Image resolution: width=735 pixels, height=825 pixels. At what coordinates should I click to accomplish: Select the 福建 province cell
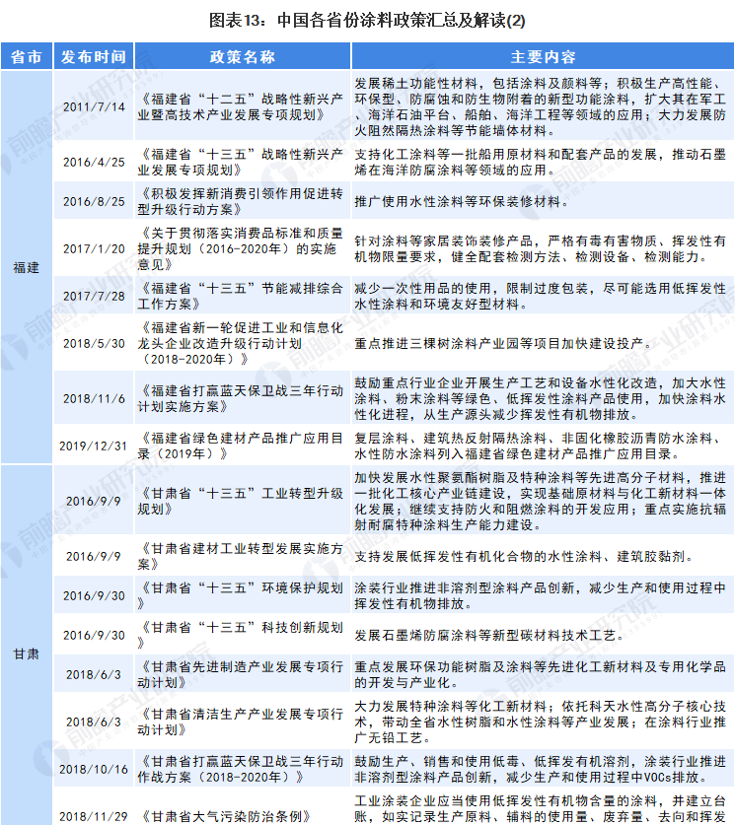tap(27, 267)
